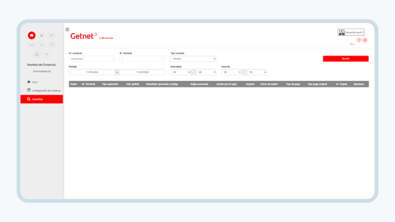Open the Hora Inicio hour dropdown
Image resolution: width=395 pixels, height=222 pixels.
(x=180, y=72)
